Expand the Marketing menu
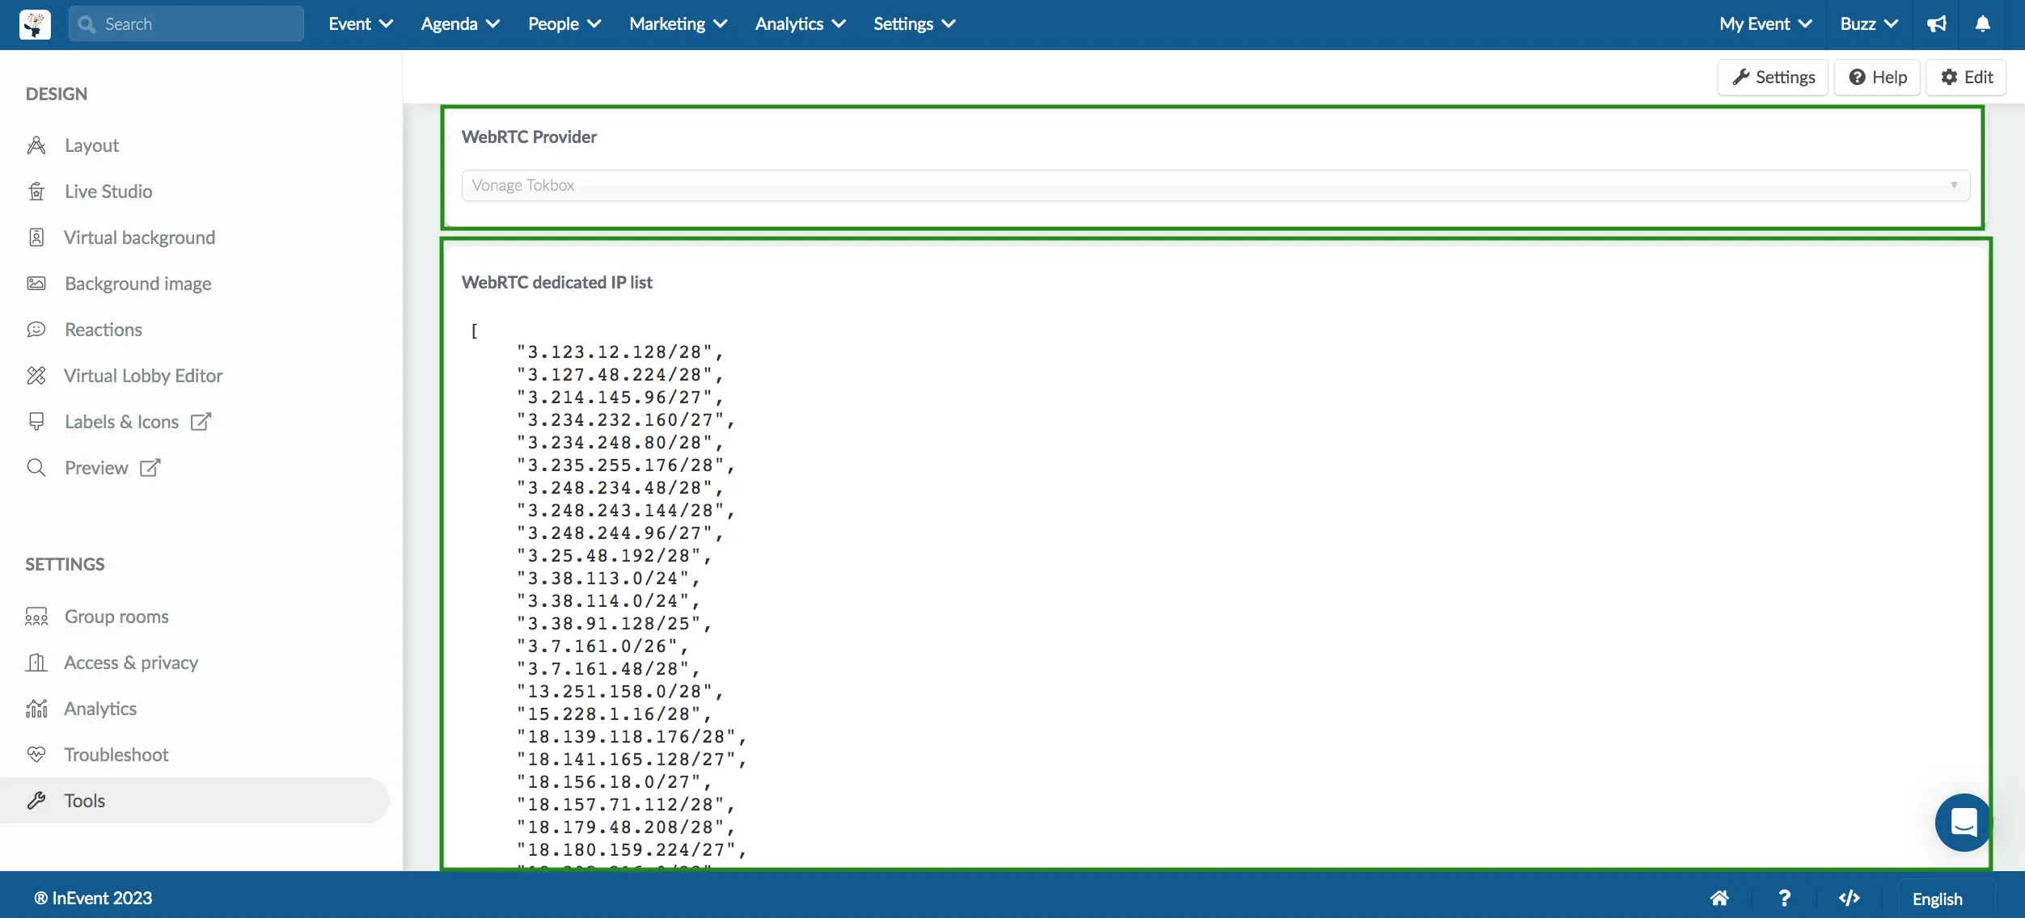This screenshot has height=918, width=2025. (679, 24)
